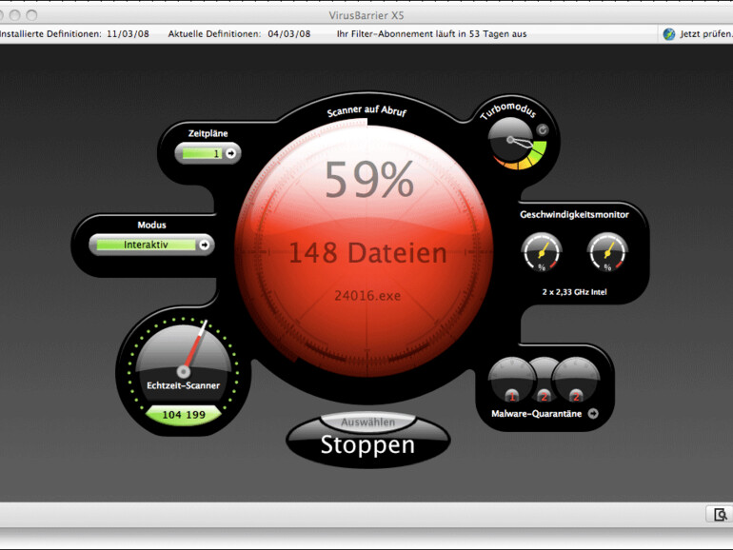This screenshot has width=733, height=550.
Task: Open the log magnifier icon at bottom right
Action: pyautogui.click(x=720, y=515)
